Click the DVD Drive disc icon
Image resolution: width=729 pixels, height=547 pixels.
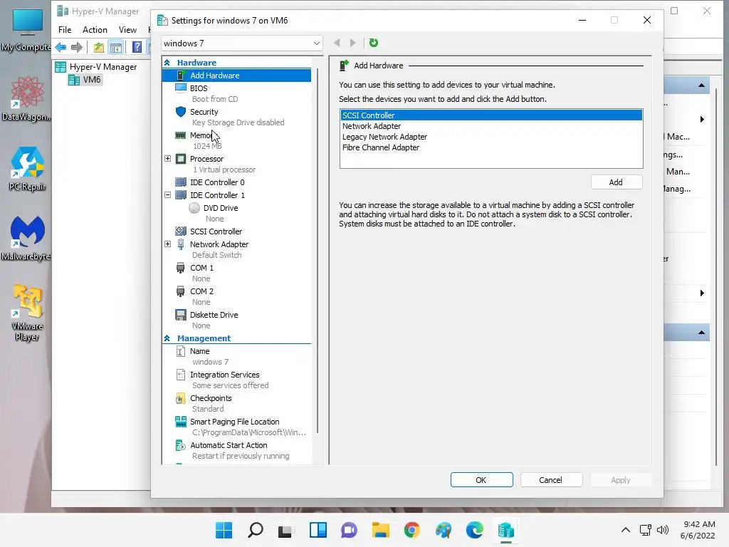194,208
